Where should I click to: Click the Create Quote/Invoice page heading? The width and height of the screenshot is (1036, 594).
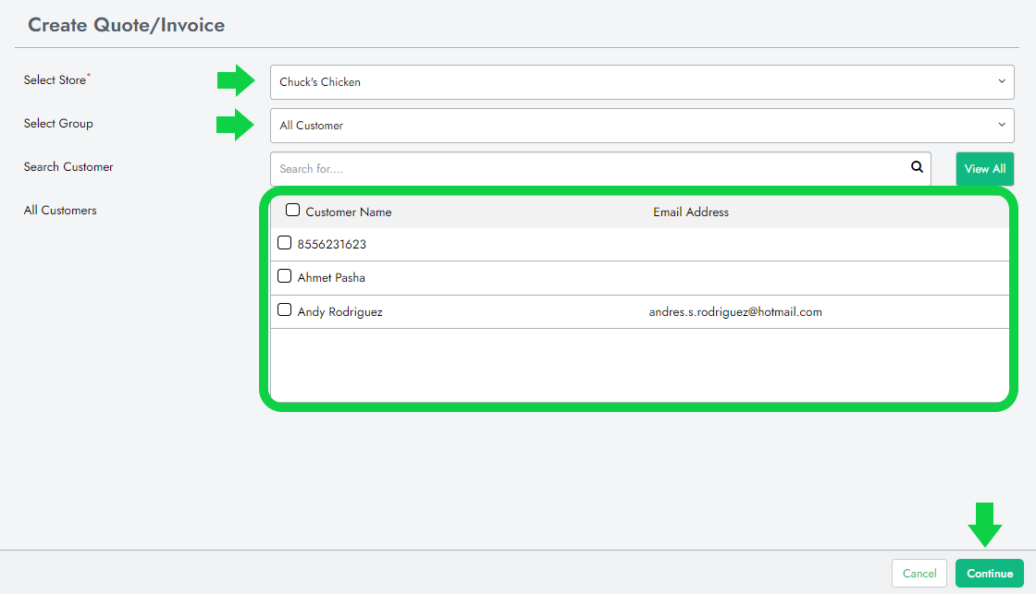pyautogui.click(x=126, y=25)
